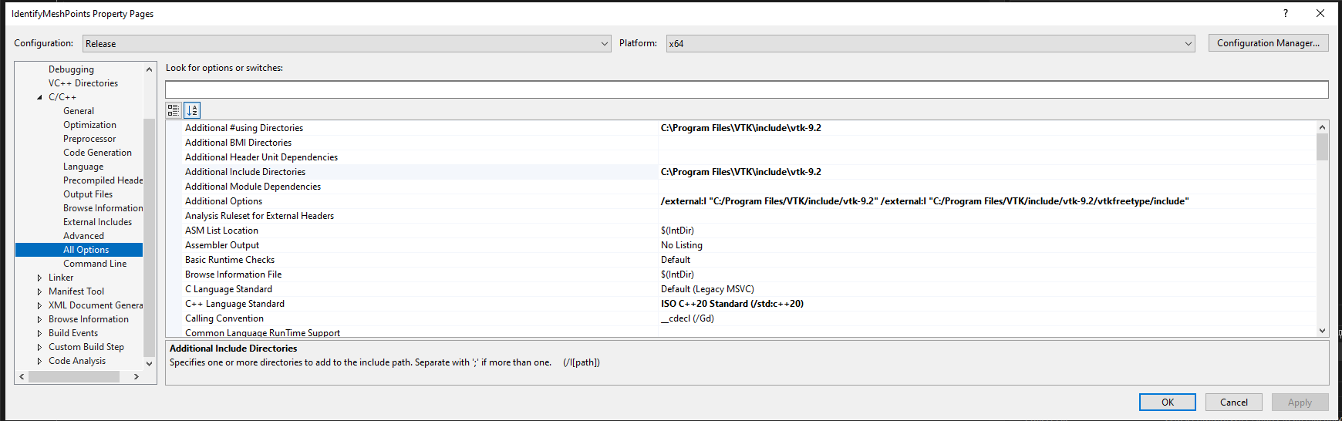Open the Preprocessor page

pyautogui.click(x=89, y=139)
